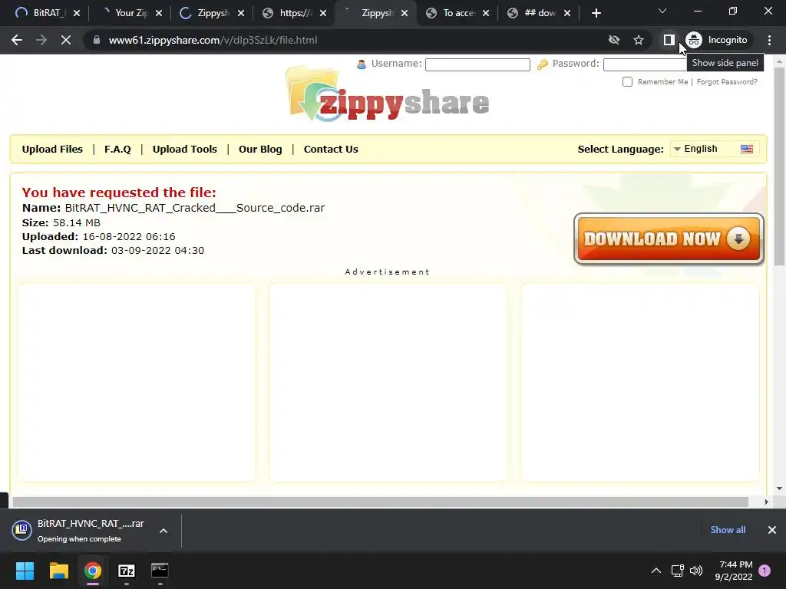The image size is (786, 589).
Task: Close the ## dow tab
Action: 567,13
